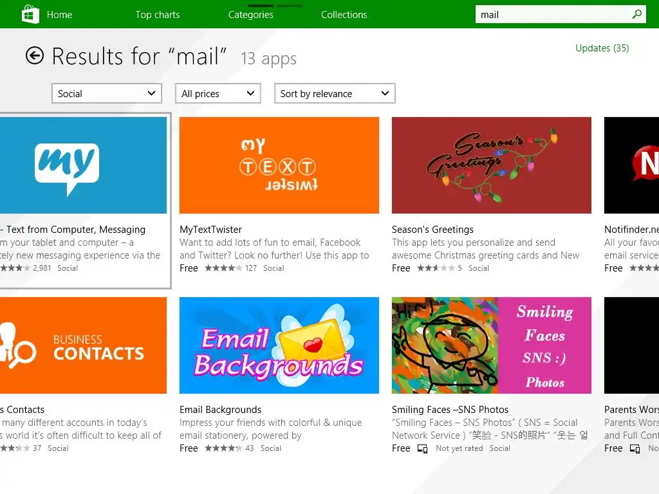The width and height of the screenshot is (659, 494).
Task: Click the 'Results for "mail"' heading
Action: click(139, 56)
